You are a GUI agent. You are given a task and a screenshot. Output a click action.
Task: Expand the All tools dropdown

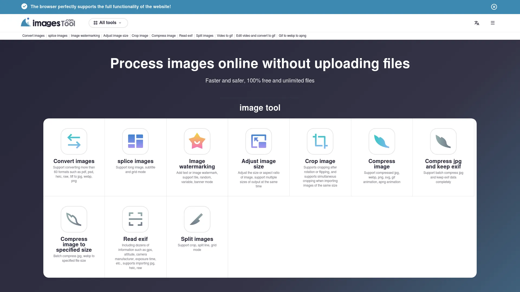pos(108,23)
